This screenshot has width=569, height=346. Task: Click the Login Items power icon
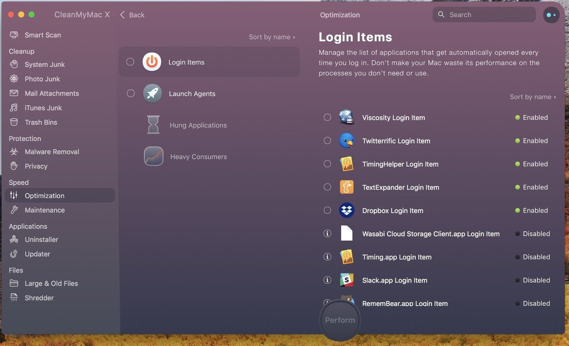[152, 62]
